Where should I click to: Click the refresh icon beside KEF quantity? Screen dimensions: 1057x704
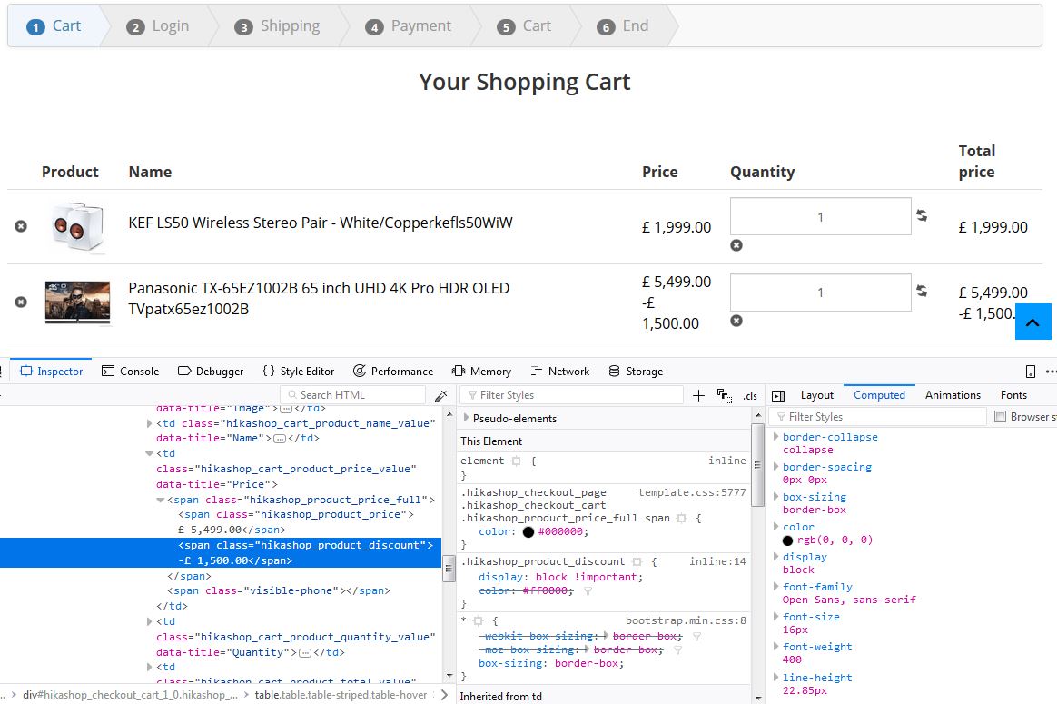922,215
